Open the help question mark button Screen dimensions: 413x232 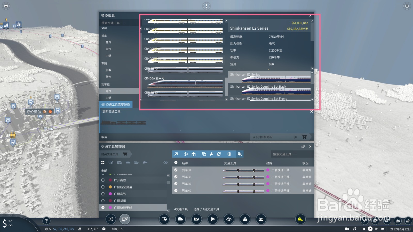tap(46, 221)
